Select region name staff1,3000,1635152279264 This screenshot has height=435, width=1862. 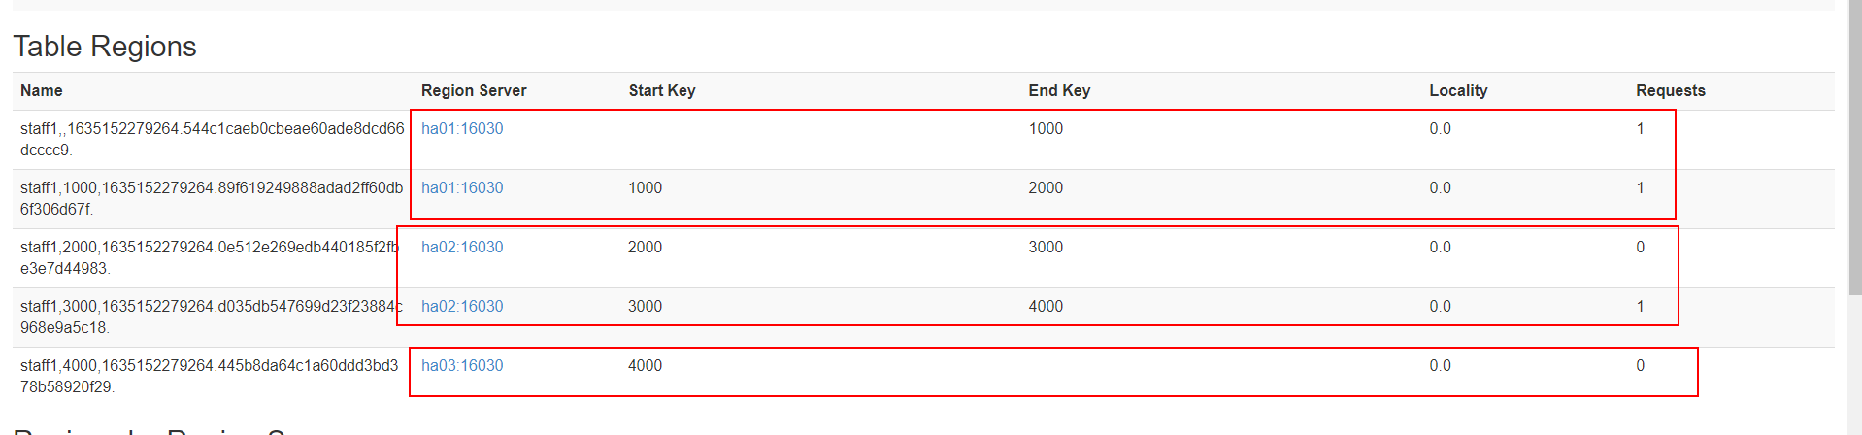point(212,317)
